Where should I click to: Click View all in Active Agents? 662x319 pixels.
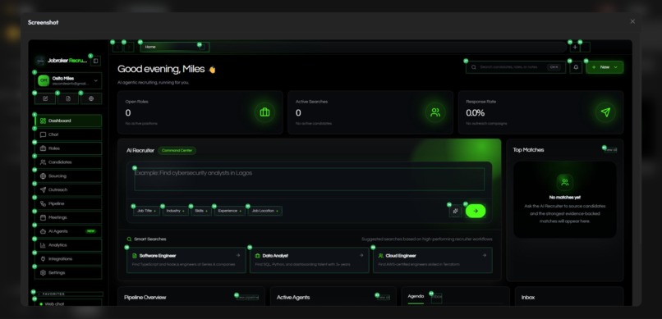pos(384,298)
